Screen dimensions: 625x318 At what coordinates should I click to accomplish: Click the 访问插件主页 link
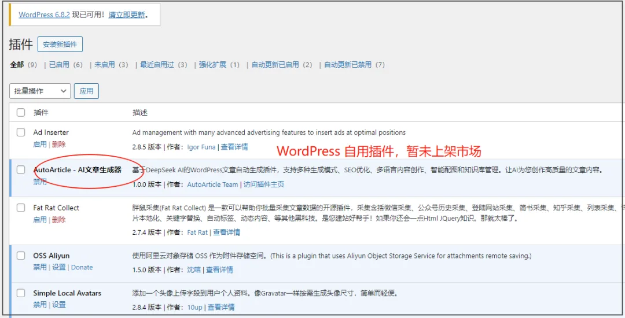tap(264, 184)
